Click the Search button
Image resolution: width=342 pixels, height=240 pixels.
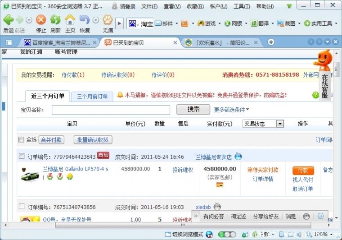point(193,109)
